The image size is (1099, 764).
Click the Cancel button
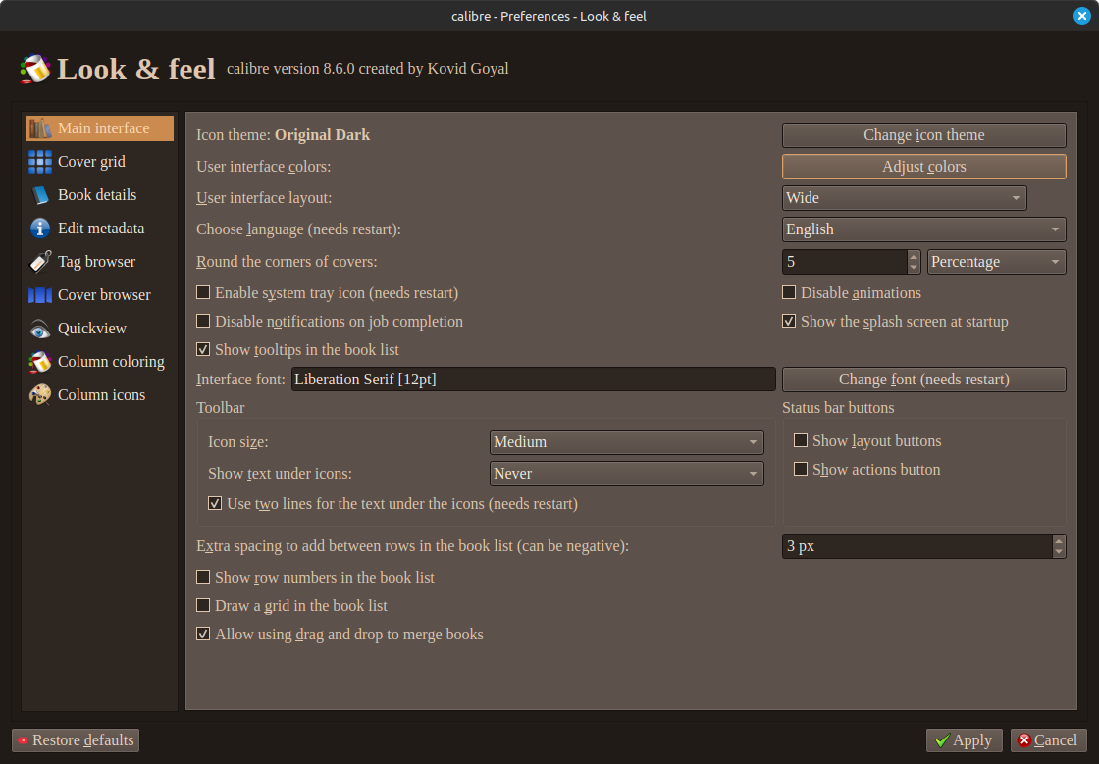[1049, 740]
